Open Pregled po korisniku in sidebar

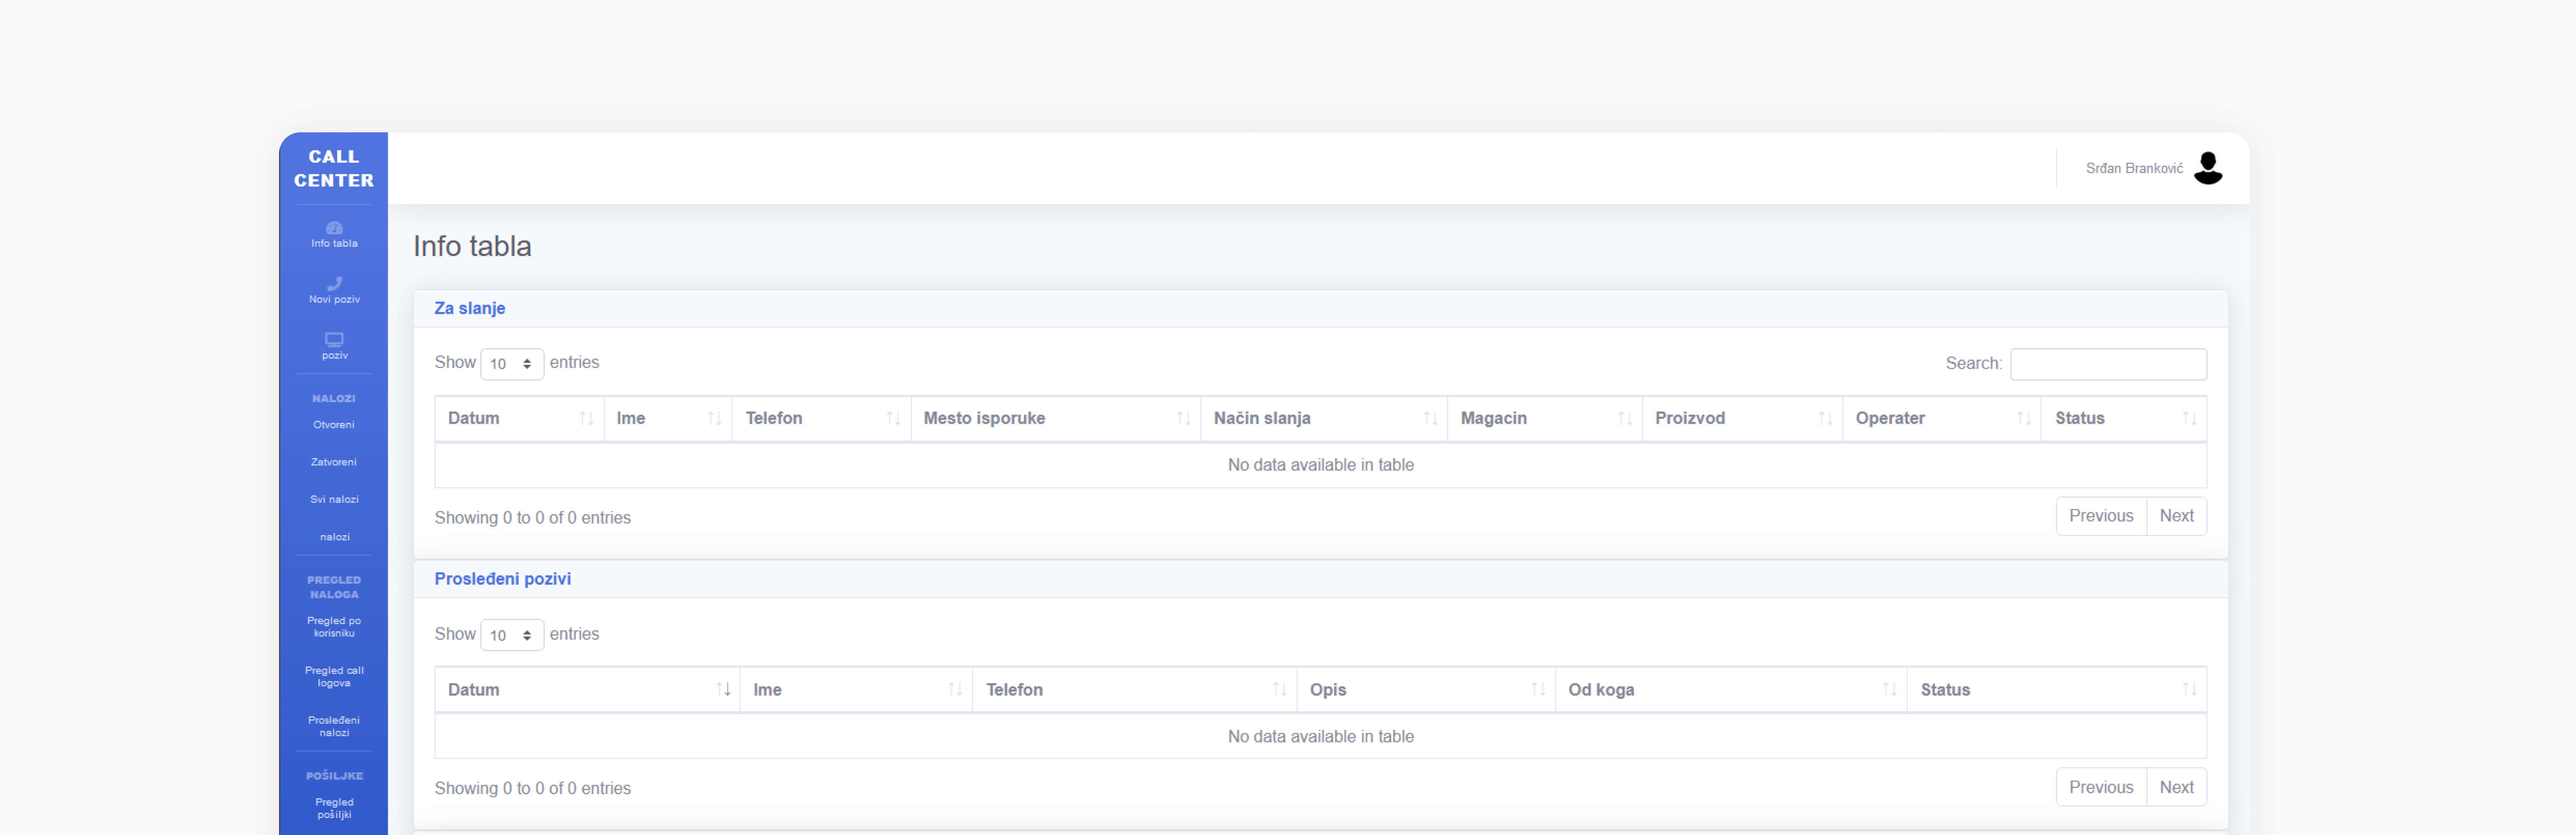pyautogui.click(x=334, y=627)
